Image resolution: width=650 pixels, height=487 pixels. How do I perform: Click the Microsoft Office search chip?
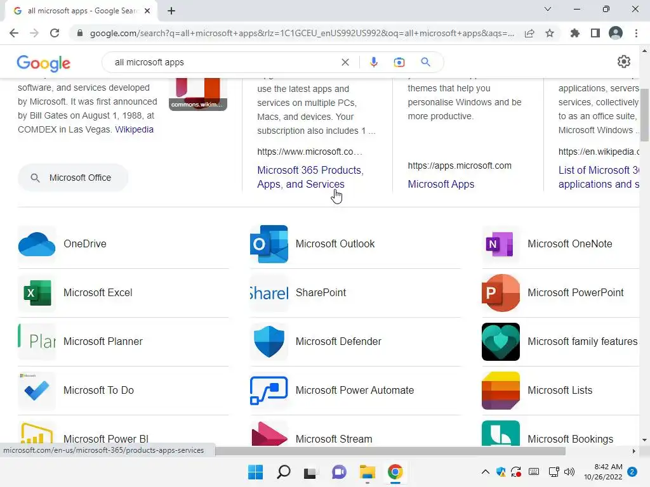click(73, 178)
